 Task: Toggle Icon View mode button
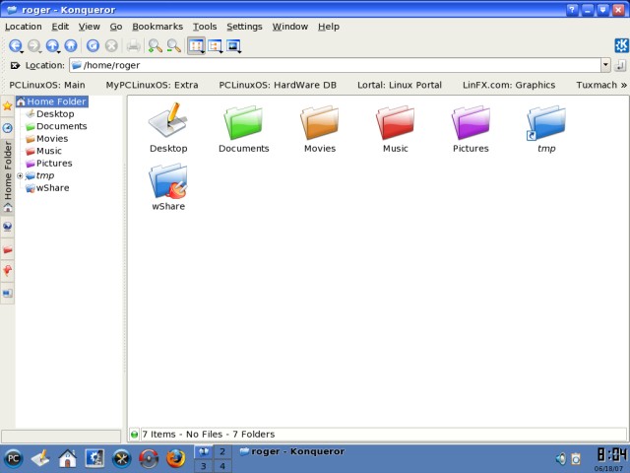point(196,46)
